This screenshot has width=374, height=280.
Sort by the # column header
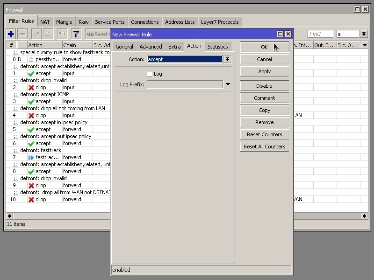click(11, 45)
